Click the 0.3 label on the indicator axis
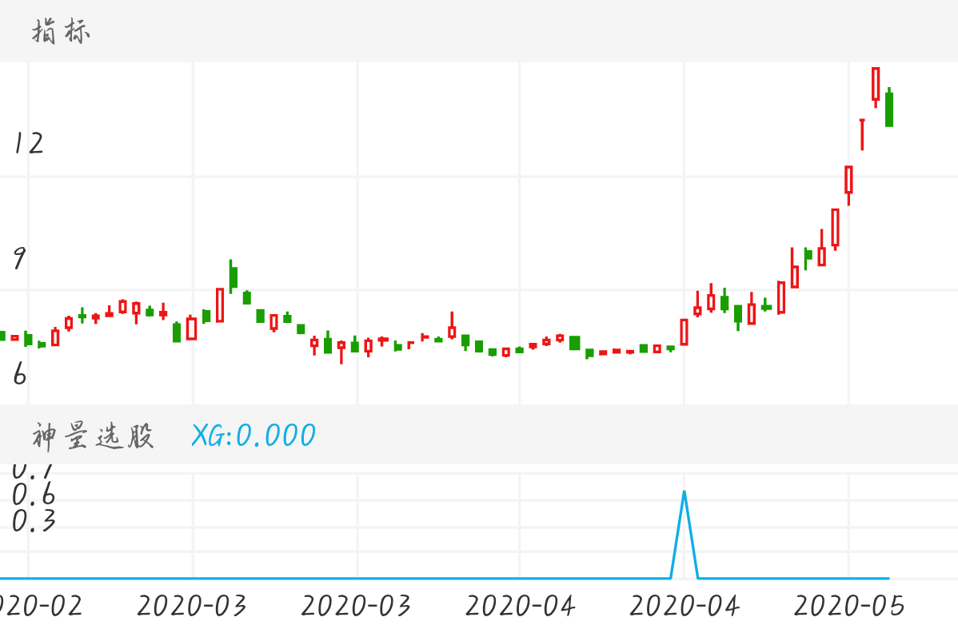This screenshot has height=637, width=958. [34, 522]
